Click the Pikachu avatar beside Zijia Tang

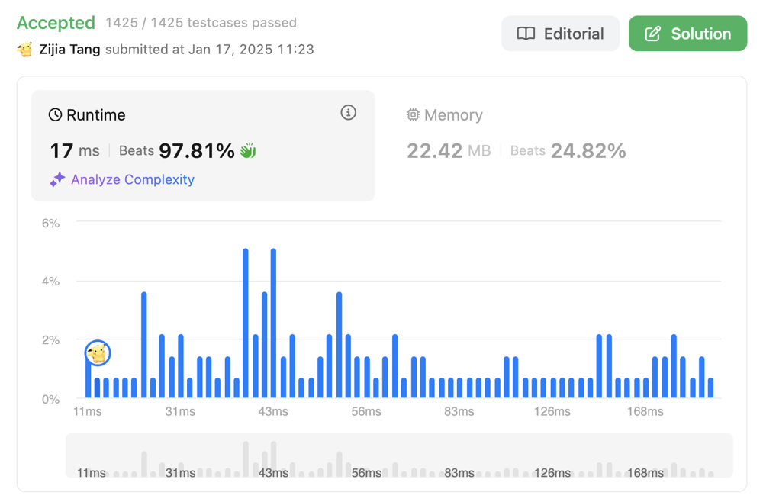click(25, 50)
